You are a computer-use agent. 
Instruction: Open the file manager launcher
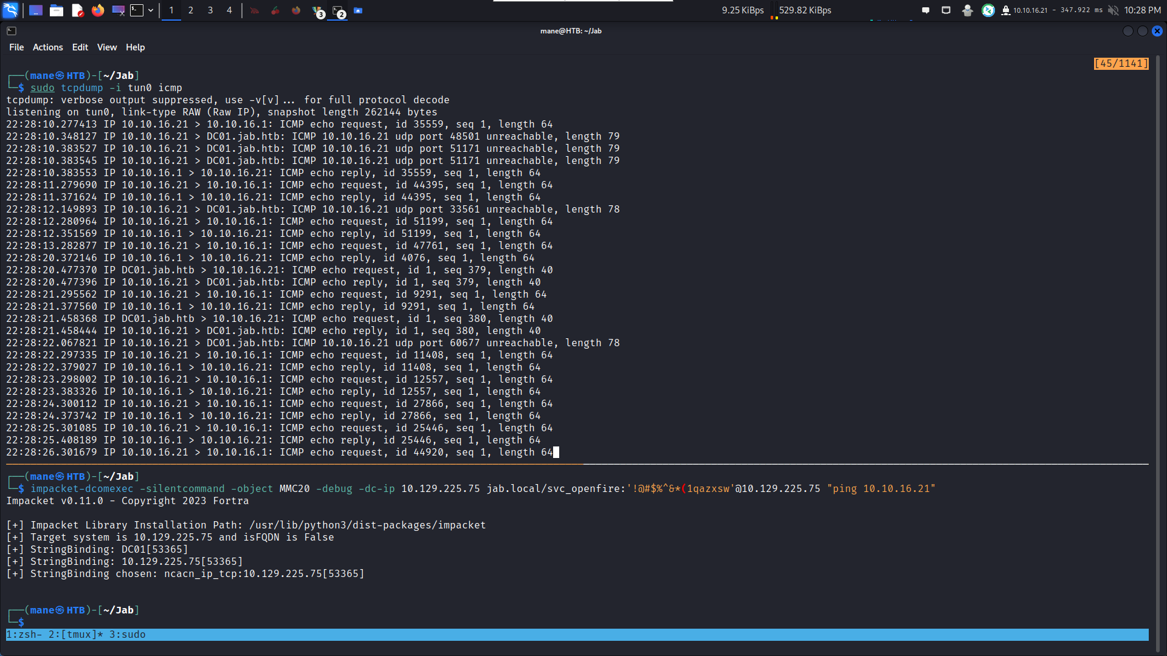(57, 10)
